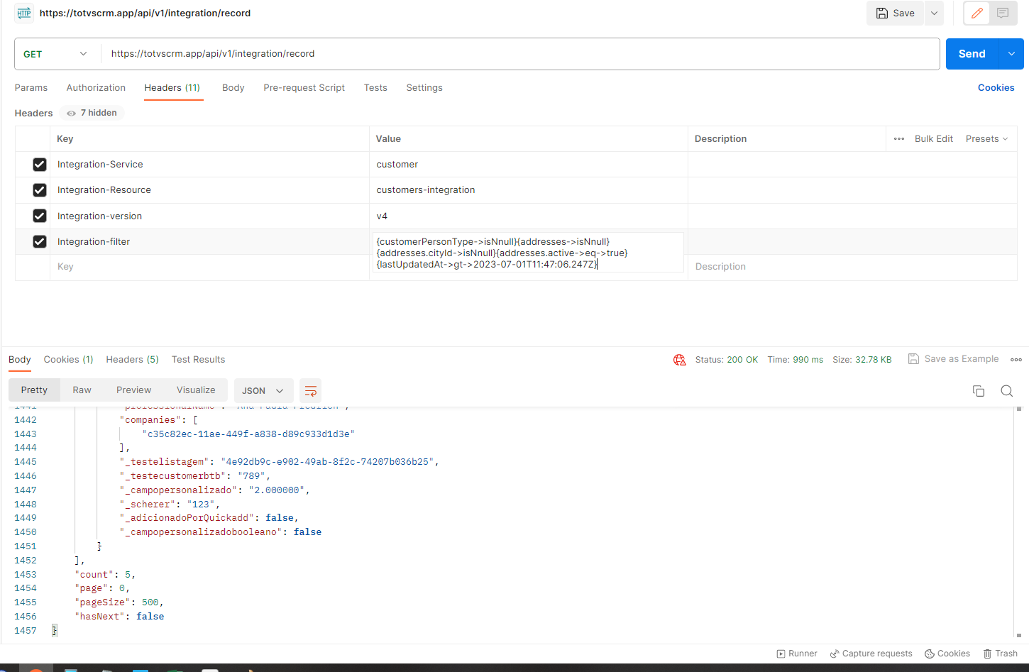This screenshot has width=1029, height=672.
Task: Click the request URL input field
Action: pyautogui.click(x=521, y=54)
